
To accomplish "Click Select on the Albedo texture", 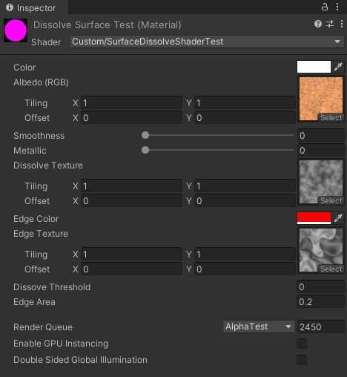I will pyautogui.click(x=331, y=117).
